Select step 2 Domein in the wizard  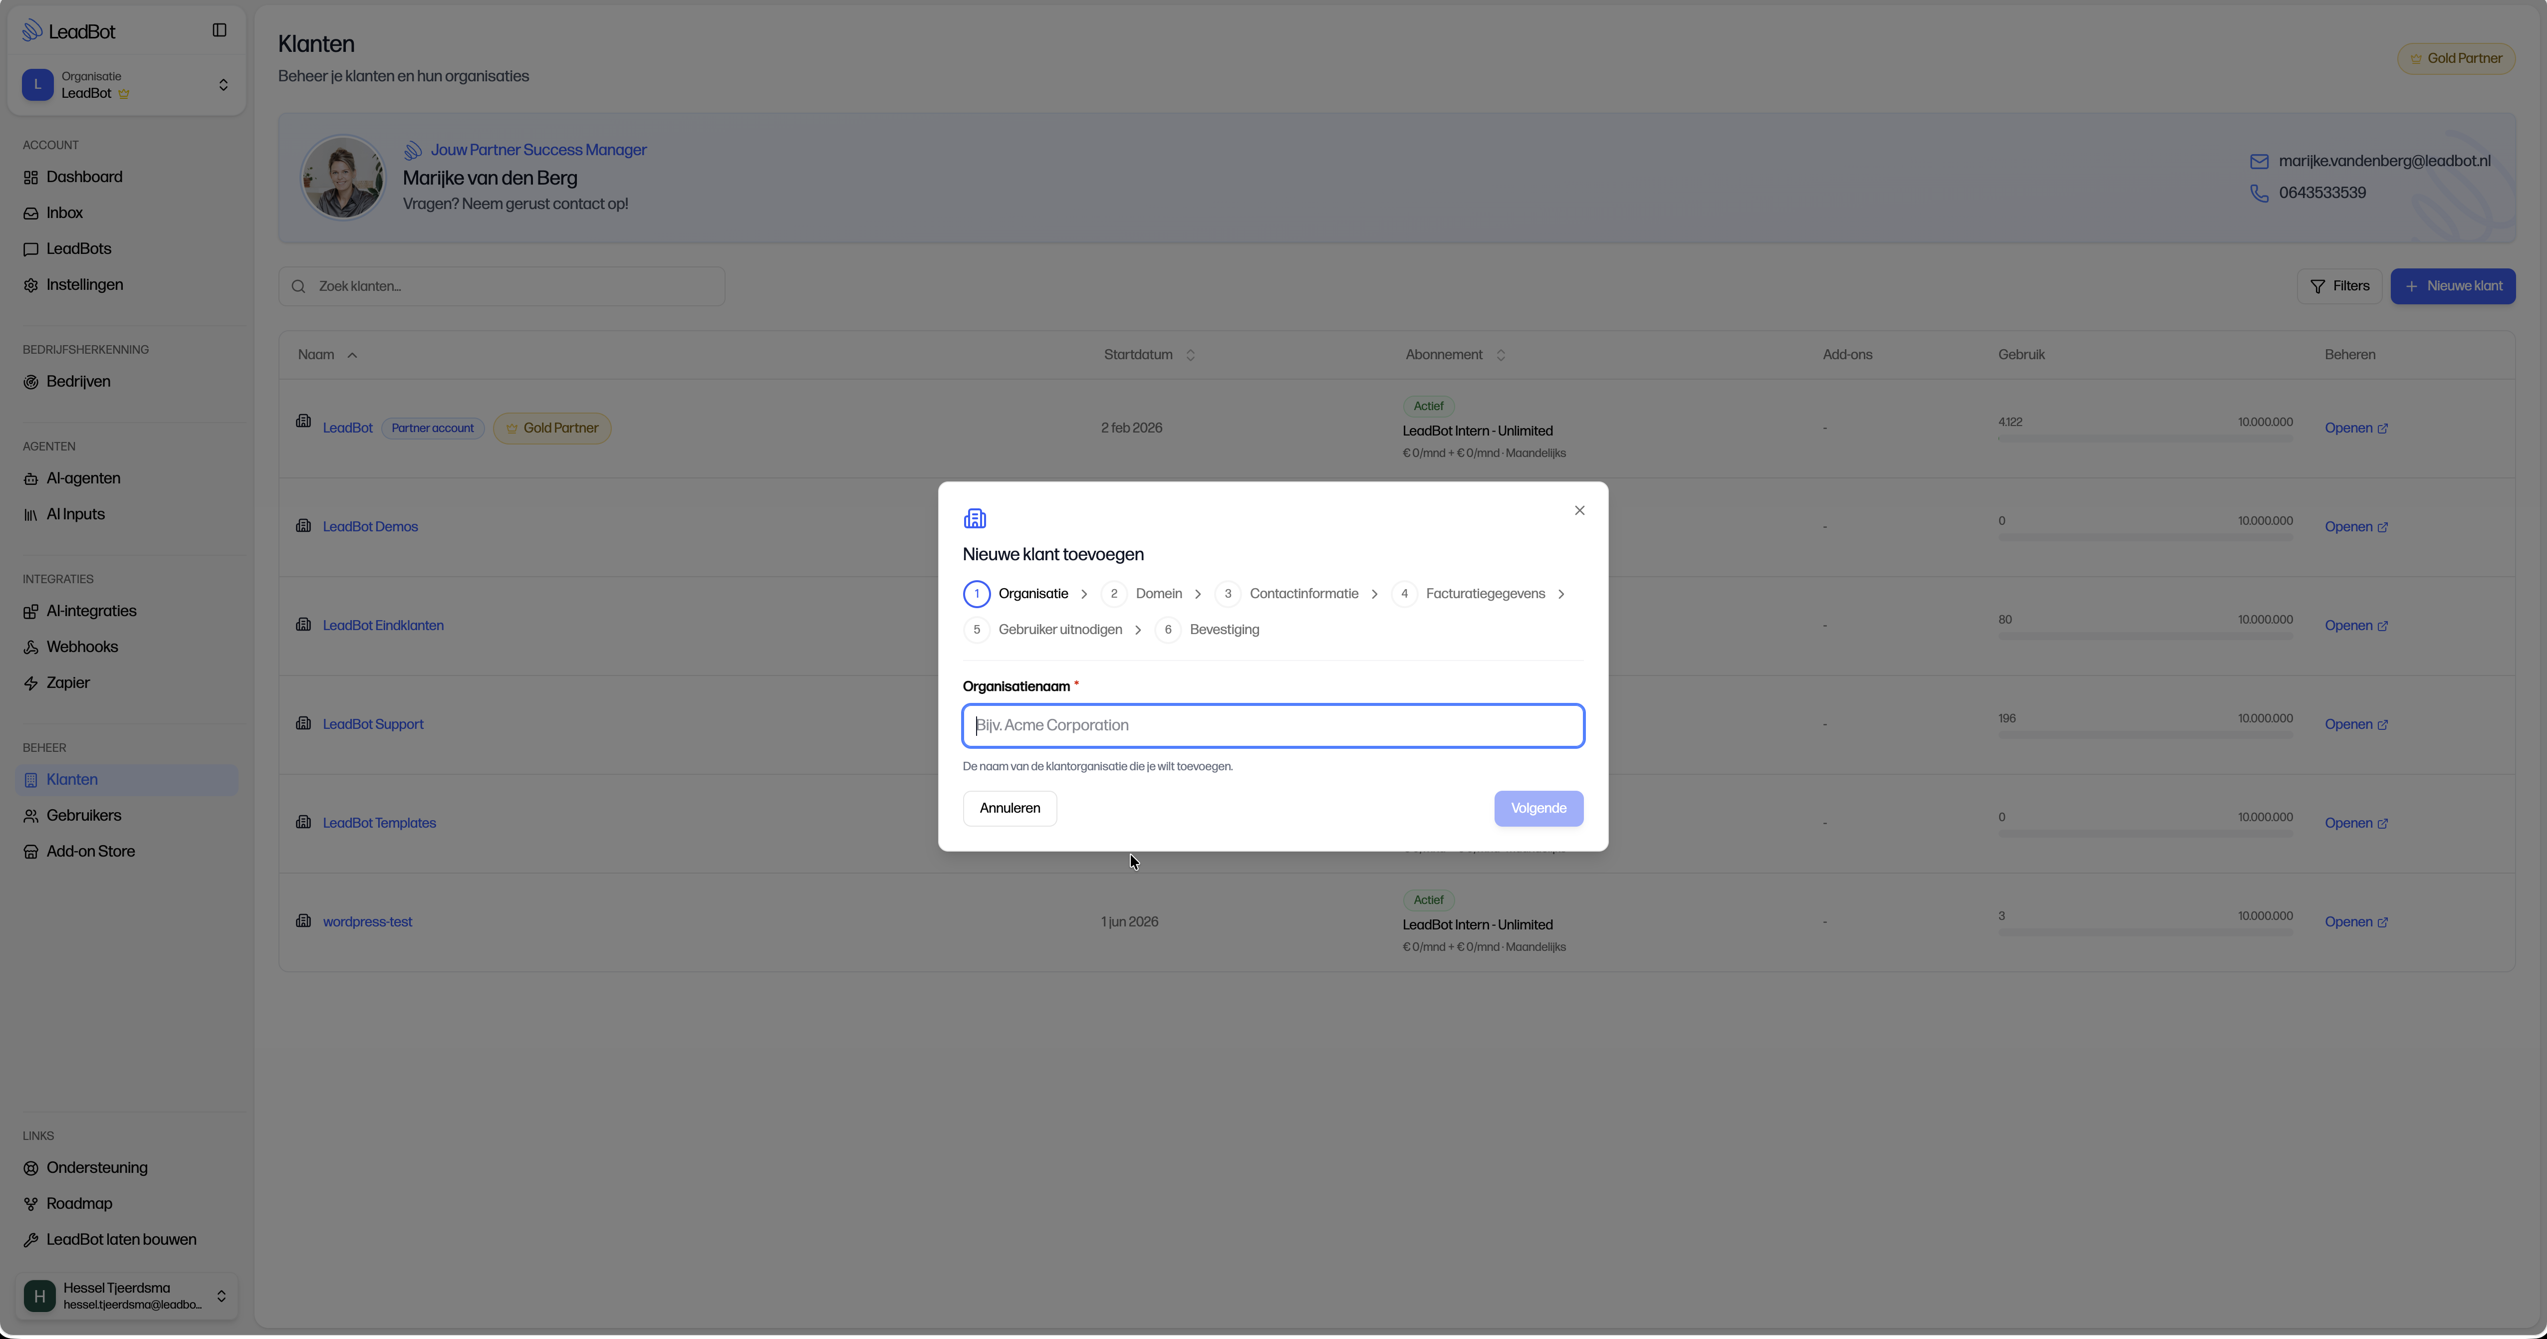coord(1142,594)
